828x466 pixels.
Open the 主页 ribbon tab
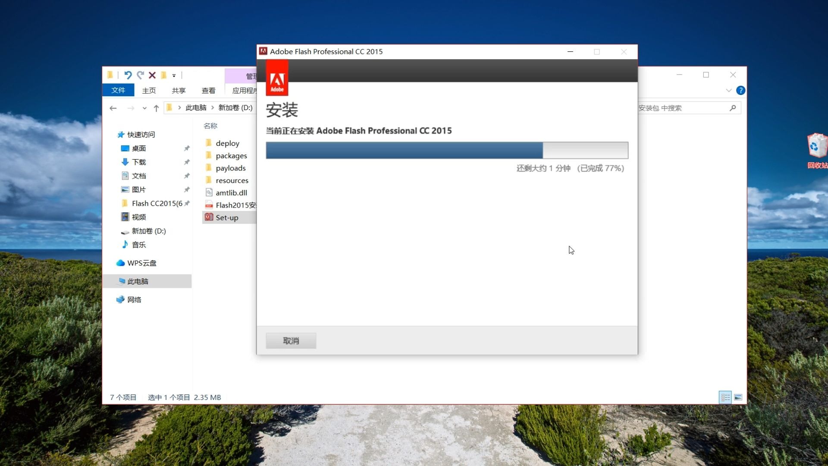[149, 91]
